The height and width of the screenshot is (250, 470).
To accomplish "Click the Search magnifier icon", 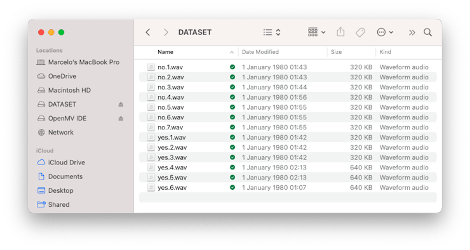I will pos(427,32).
